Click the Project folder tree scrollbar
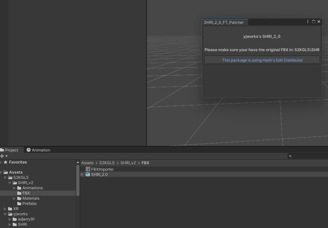The width and height of the screenshot is (328, 228). (x=78, y=180)
